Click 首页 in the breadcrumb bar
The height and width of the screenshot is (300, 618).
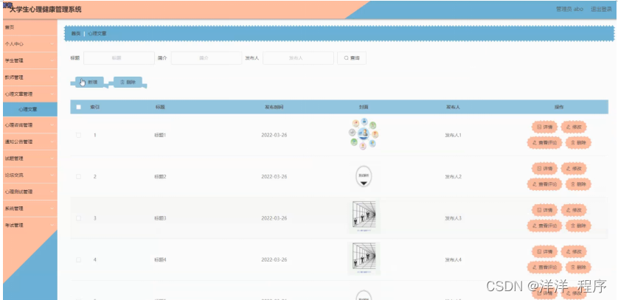pos(76,34)
